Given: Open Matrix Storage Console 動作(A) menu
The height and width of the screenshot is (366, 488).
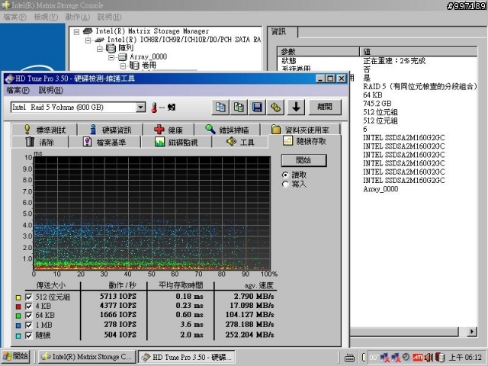Looking at the screenshot, I should (x=78, y=17).
